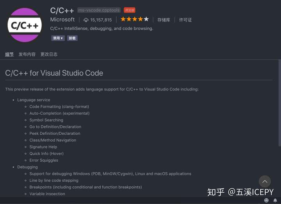Viewport: 281px width, 204px height.
Task: Click the orange star rating
Action: tap(135, 19)
